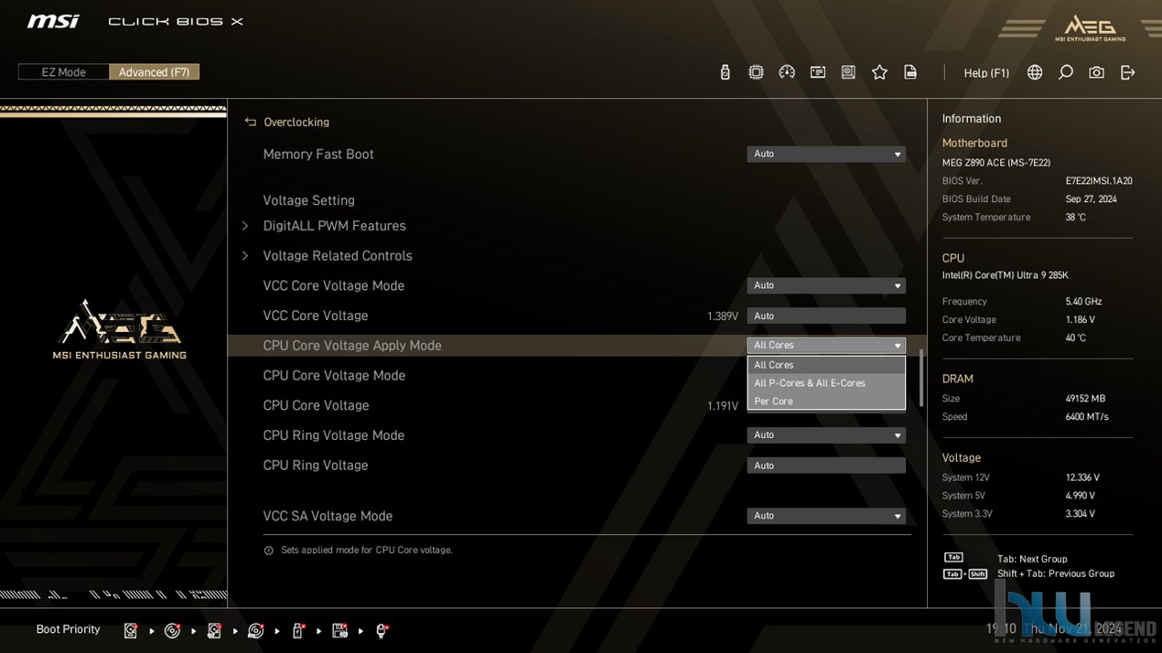Screen dimensions: 1162x653
Task: Click the settings list scrollbar
Action: 920,377
